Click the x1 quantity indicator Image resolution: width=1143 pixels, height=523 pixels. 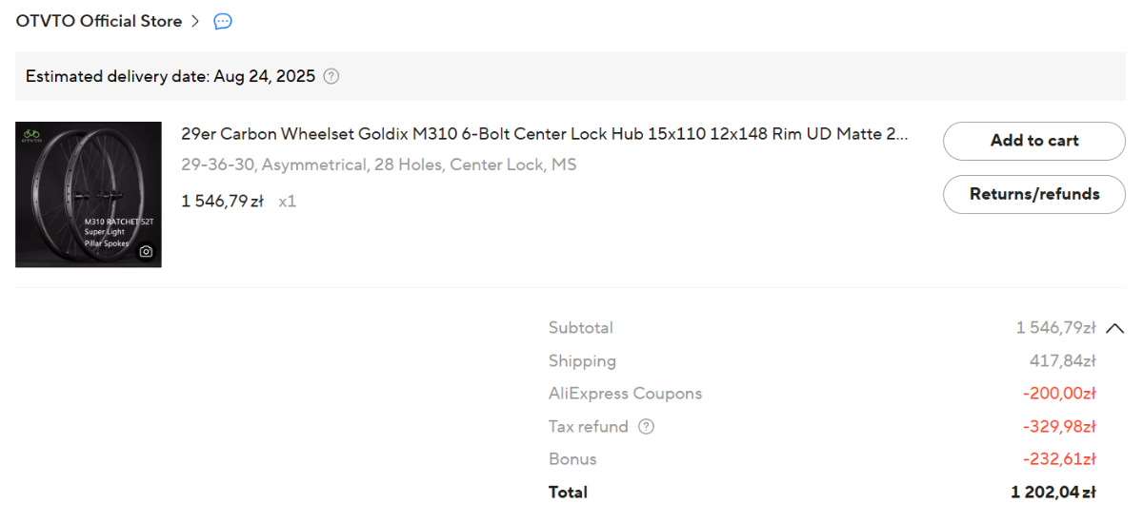pyautogui.click(x=287, y=202)
